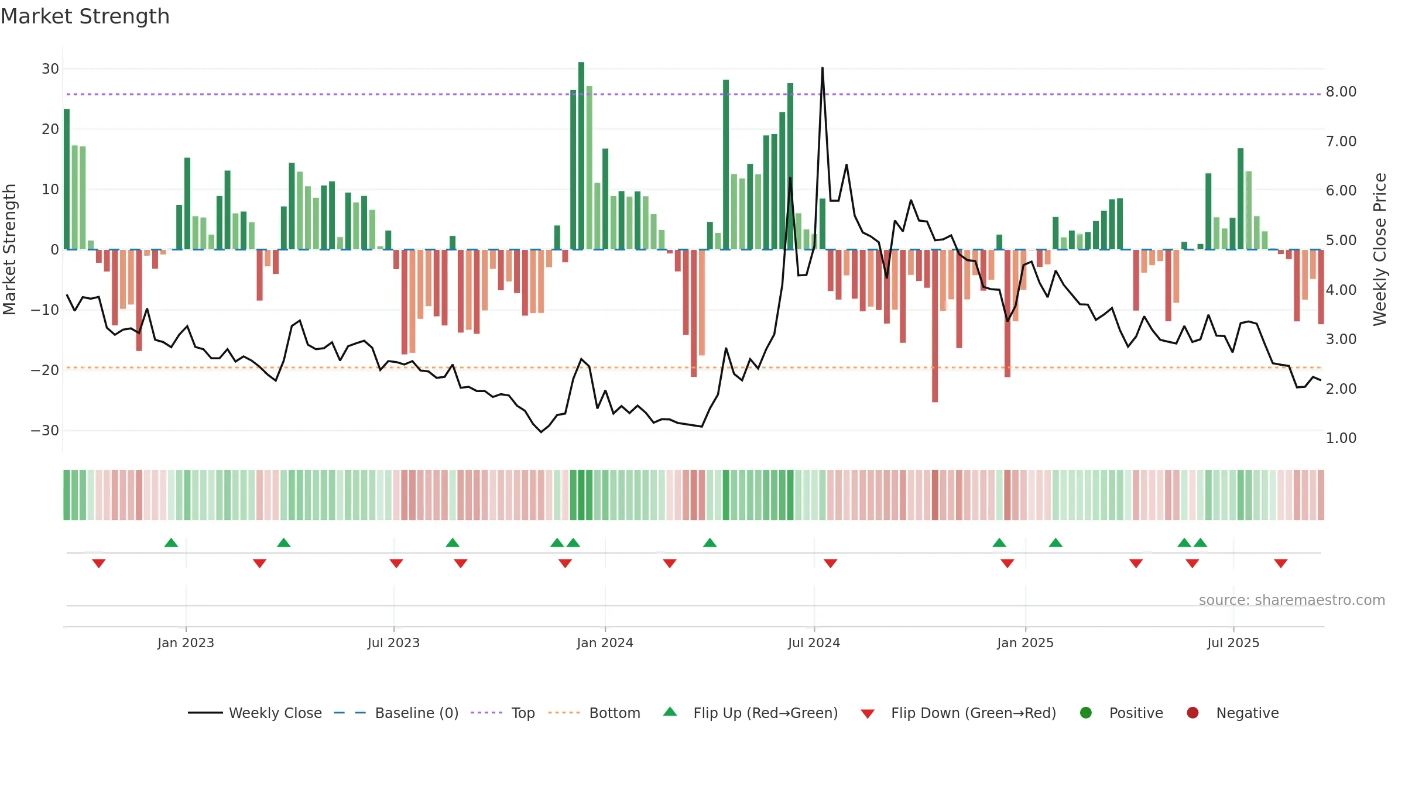Select the flip up marker just before Jan 2023
The image size is (1405, 790).
pos(171,542)
